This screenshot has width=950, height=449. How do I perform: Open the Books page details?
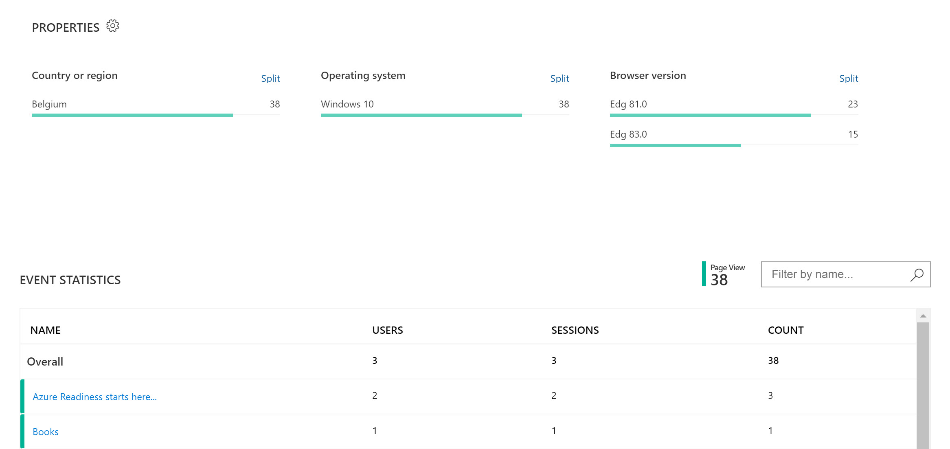(x=45, y=431)
